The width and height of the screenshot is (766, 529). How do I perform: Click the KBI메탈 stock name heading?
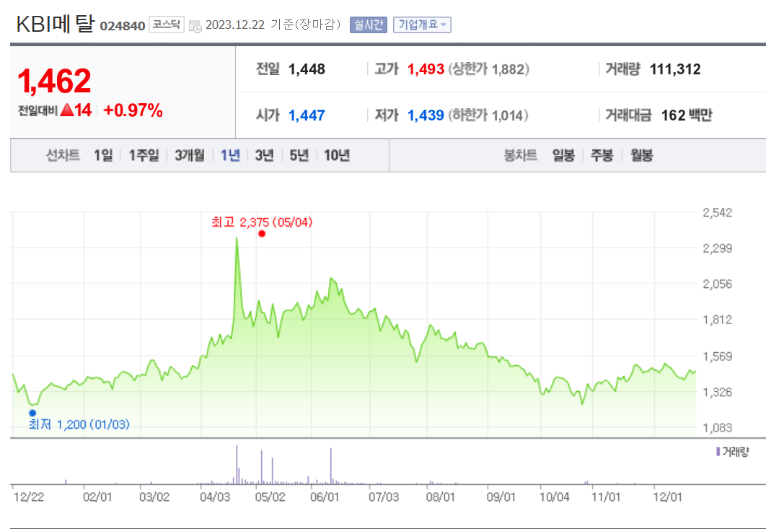coord(55,24)
